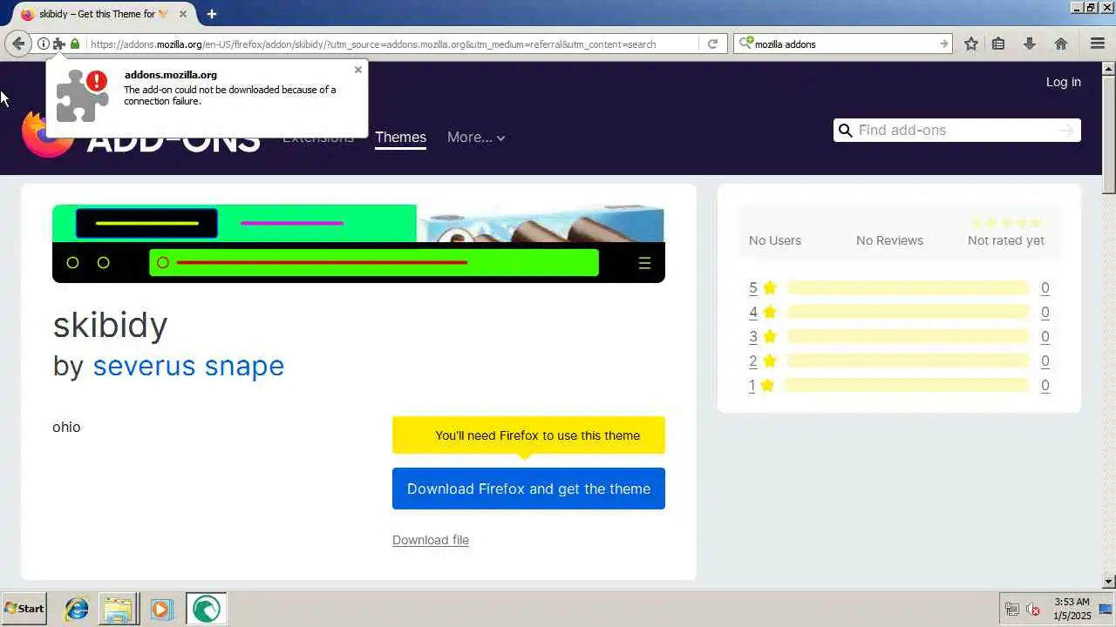Click the show desktop tray icon
The height and width of the screenshot is (627, 1116).
pyautogui.click(x=1105, y=609)
